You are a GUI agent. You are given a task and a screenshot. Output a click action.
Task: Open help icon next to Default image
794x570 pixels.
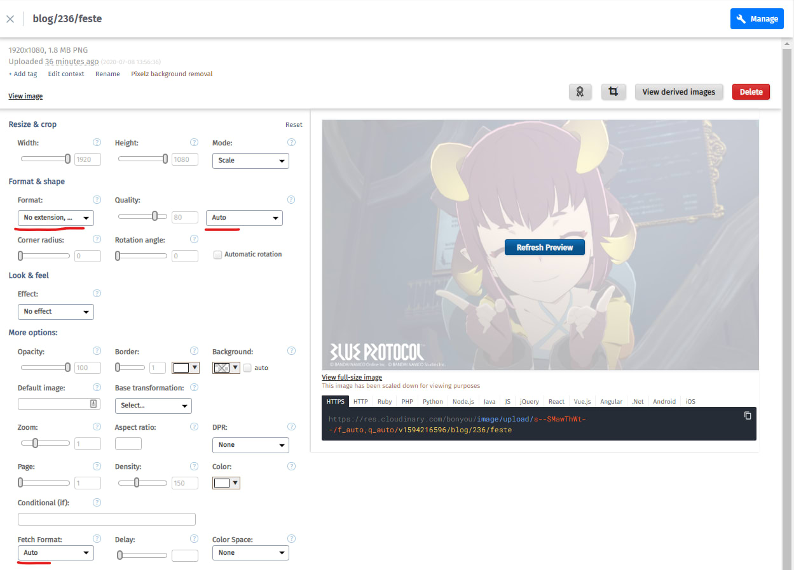[97, 387]
